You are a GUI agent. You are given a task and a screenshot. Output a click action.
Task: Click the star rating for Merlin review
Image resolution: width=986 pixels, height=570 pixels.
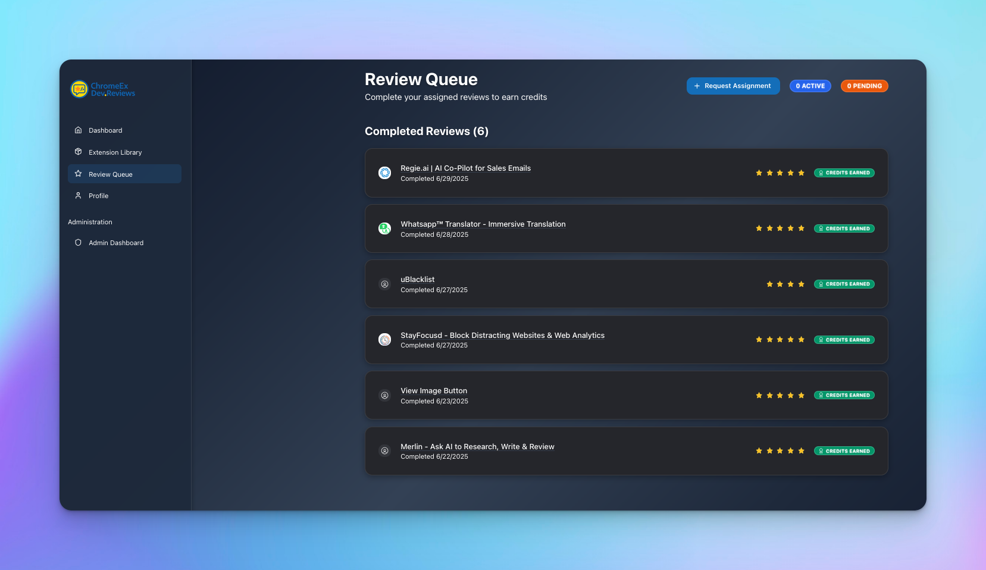[780, 451]
